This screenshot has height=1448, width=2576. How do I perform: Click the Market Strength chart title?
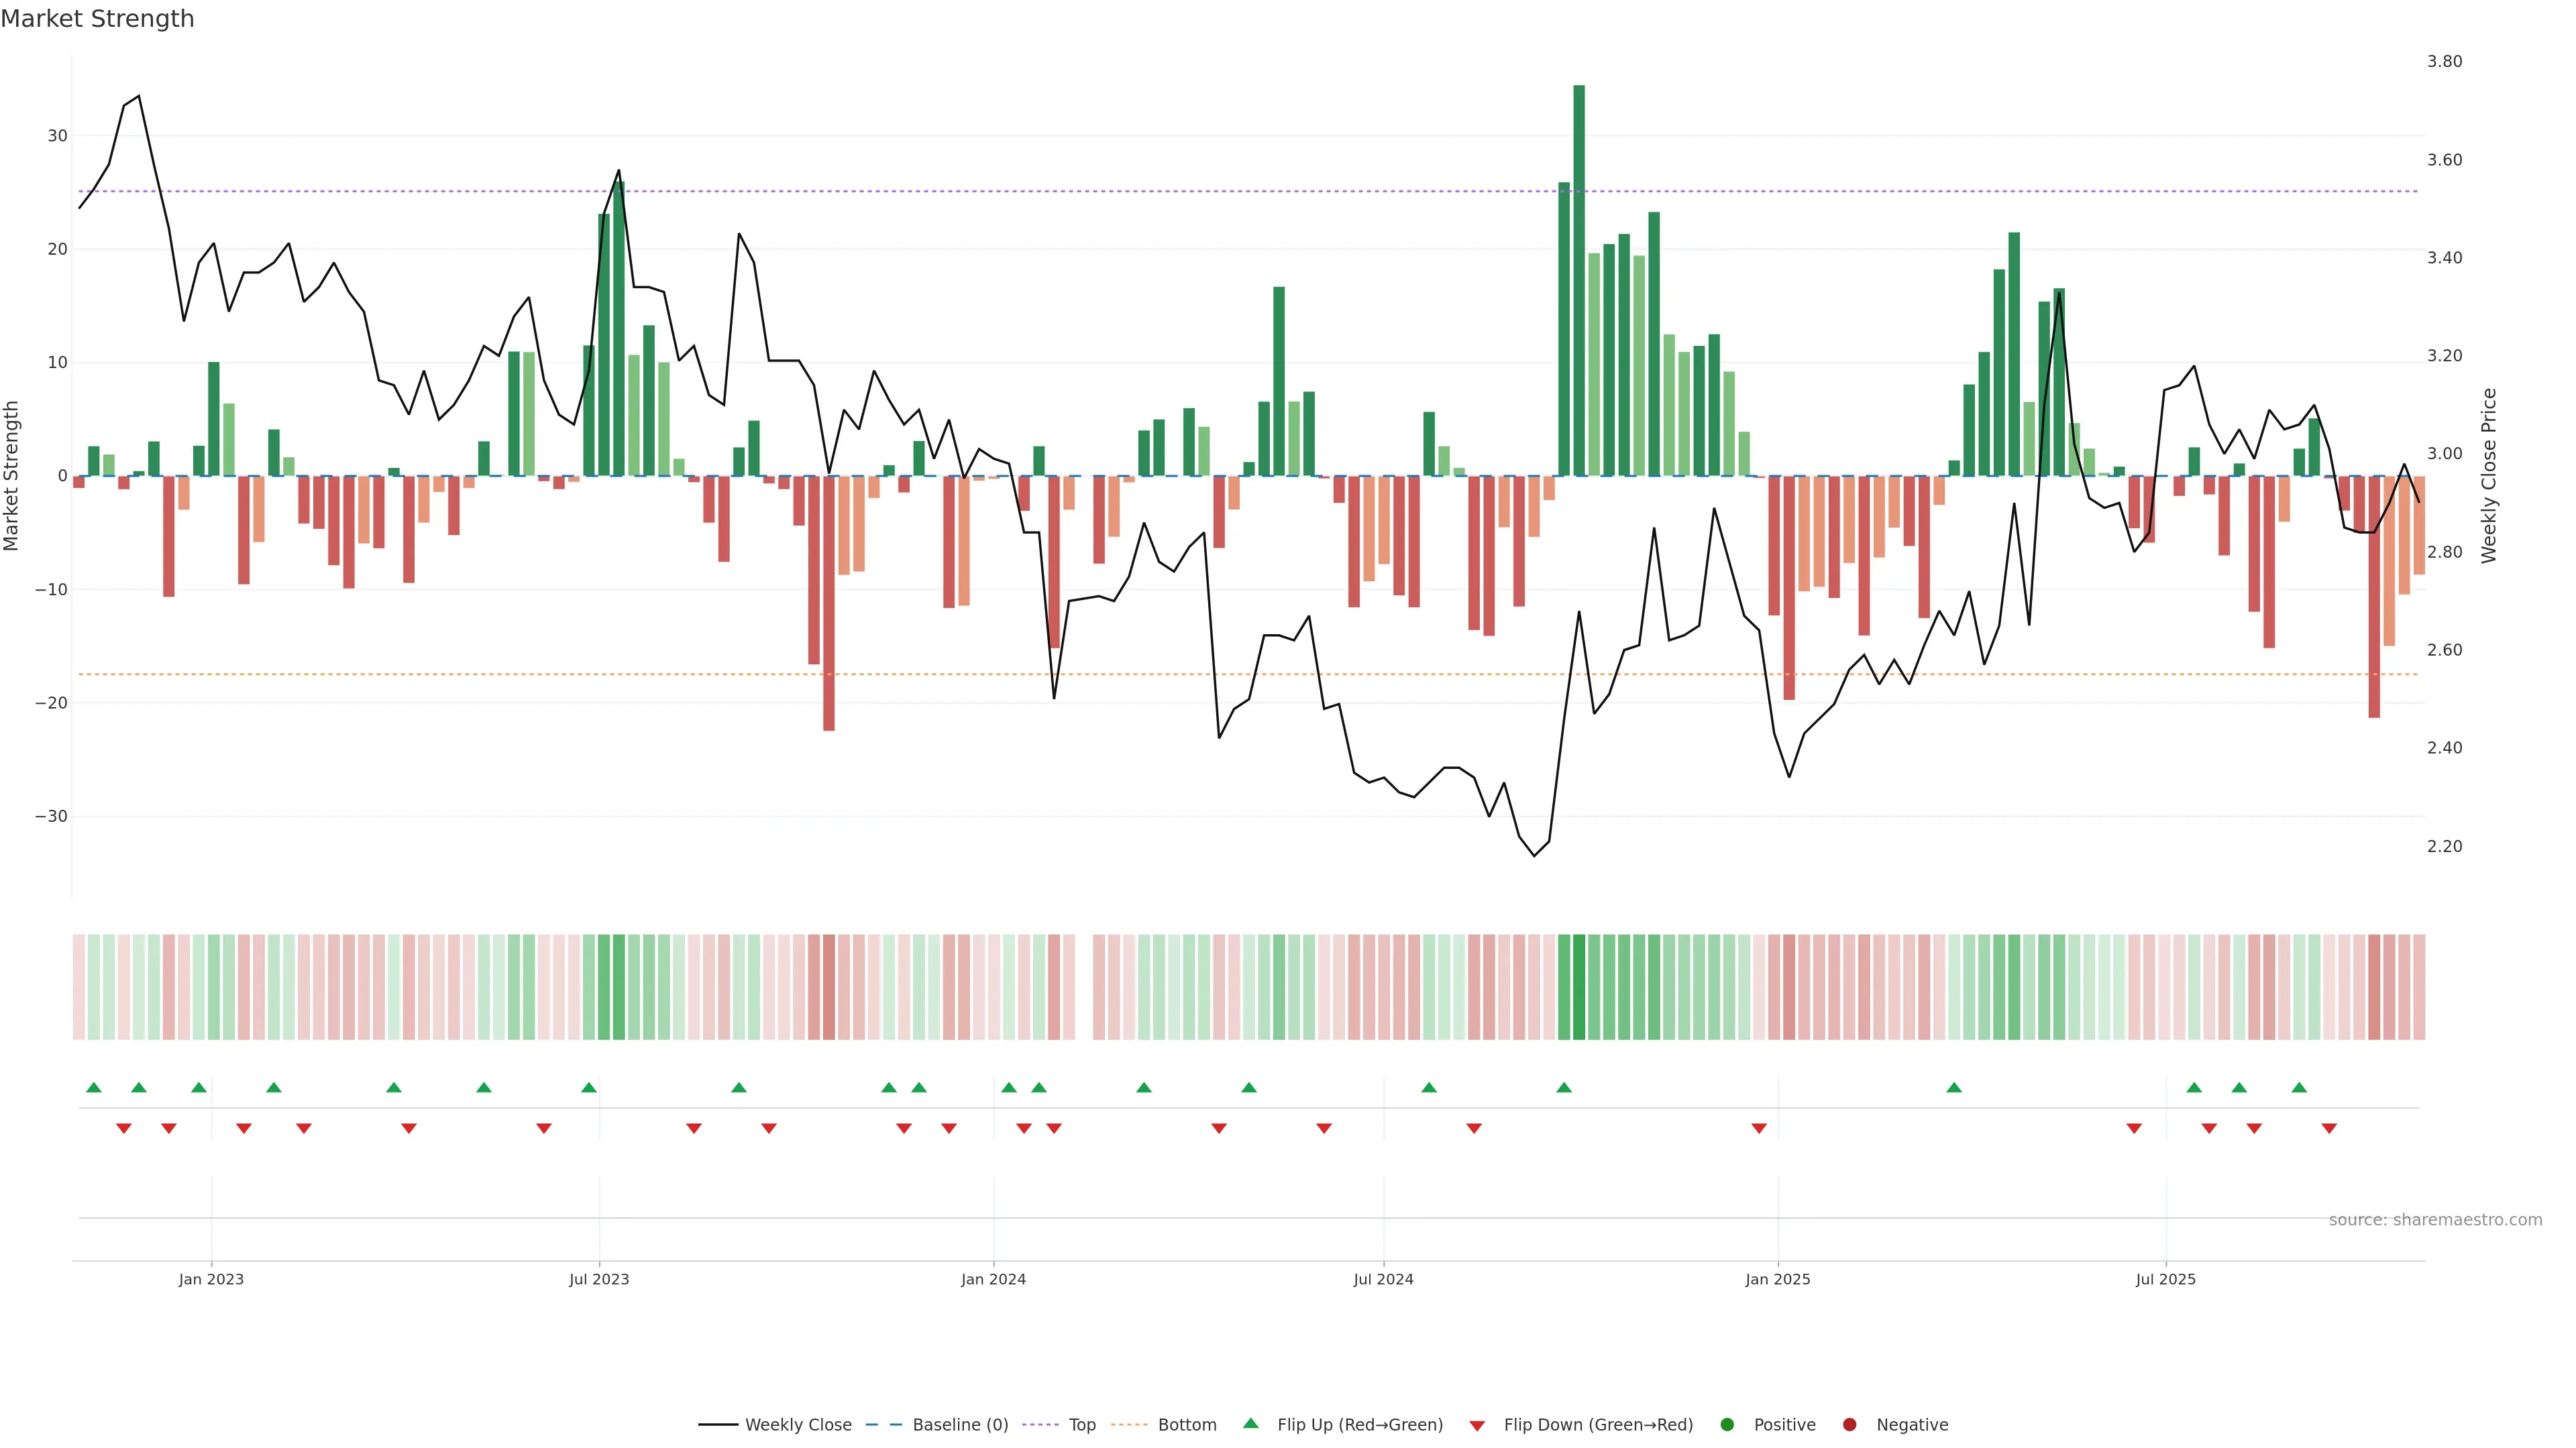coord(97,19)
